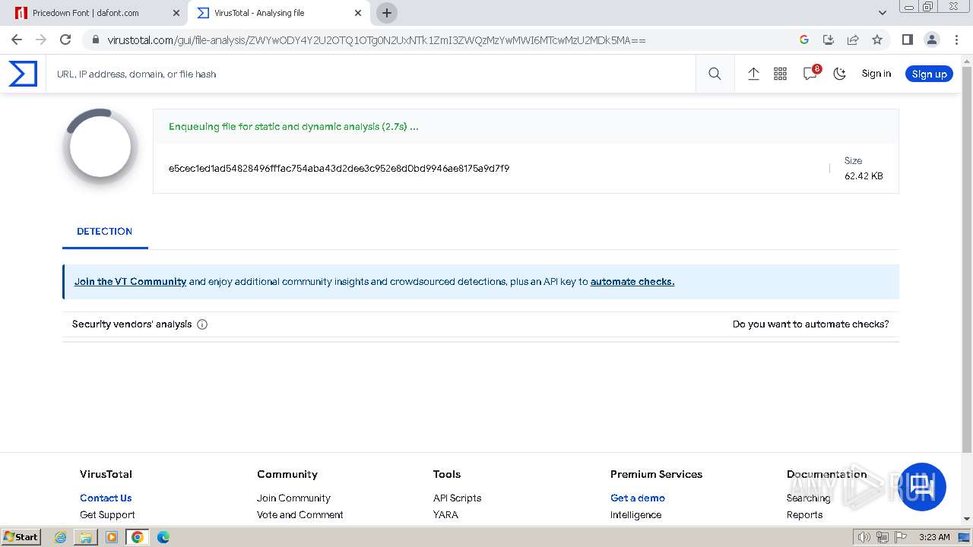Open the Chrome profile icon
Screen dimensions: 973x547
931,40
